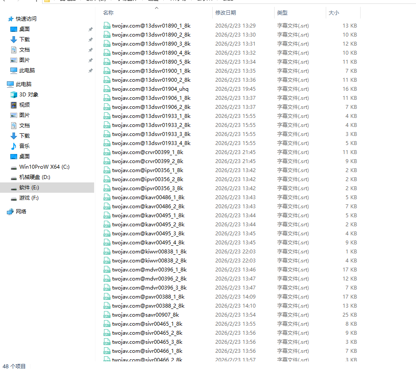Screen dimensions: 416x370
Task: Select file twojav.com@mdvr00396_1_8k
Action: [x=150, y=270]
